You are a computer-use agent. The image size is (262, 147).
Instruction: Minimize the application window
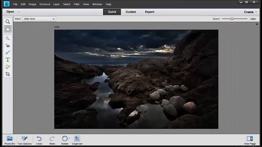click(241, 2)
